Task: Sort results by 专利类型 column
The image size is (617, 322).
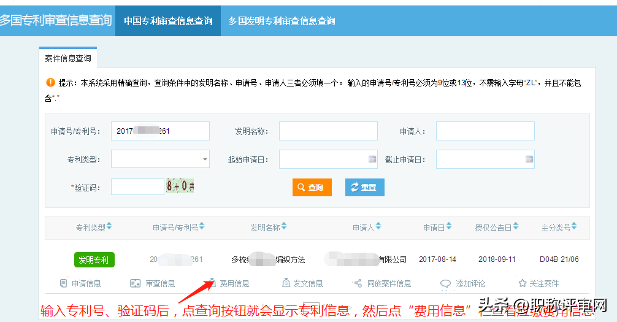Action: point(109,227)
